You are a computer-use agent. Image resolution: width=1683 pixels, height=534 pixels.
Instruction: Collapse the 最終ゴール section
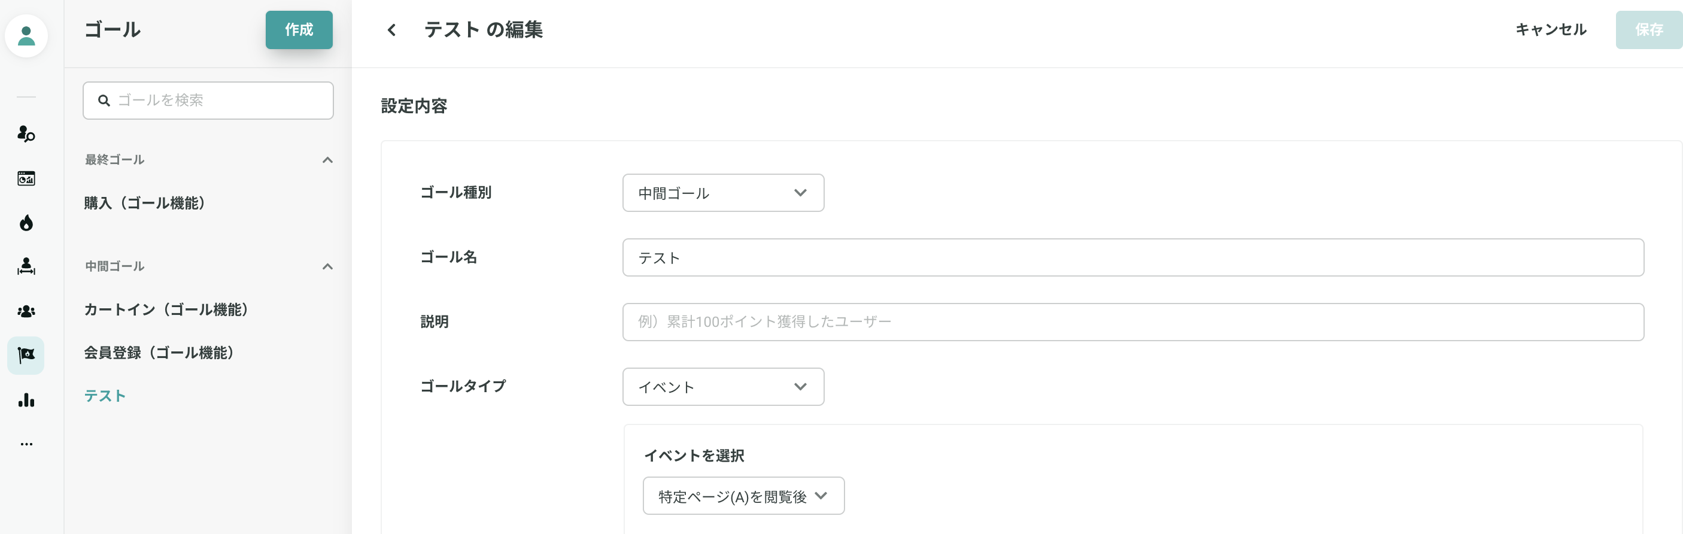tap(327, 160)
